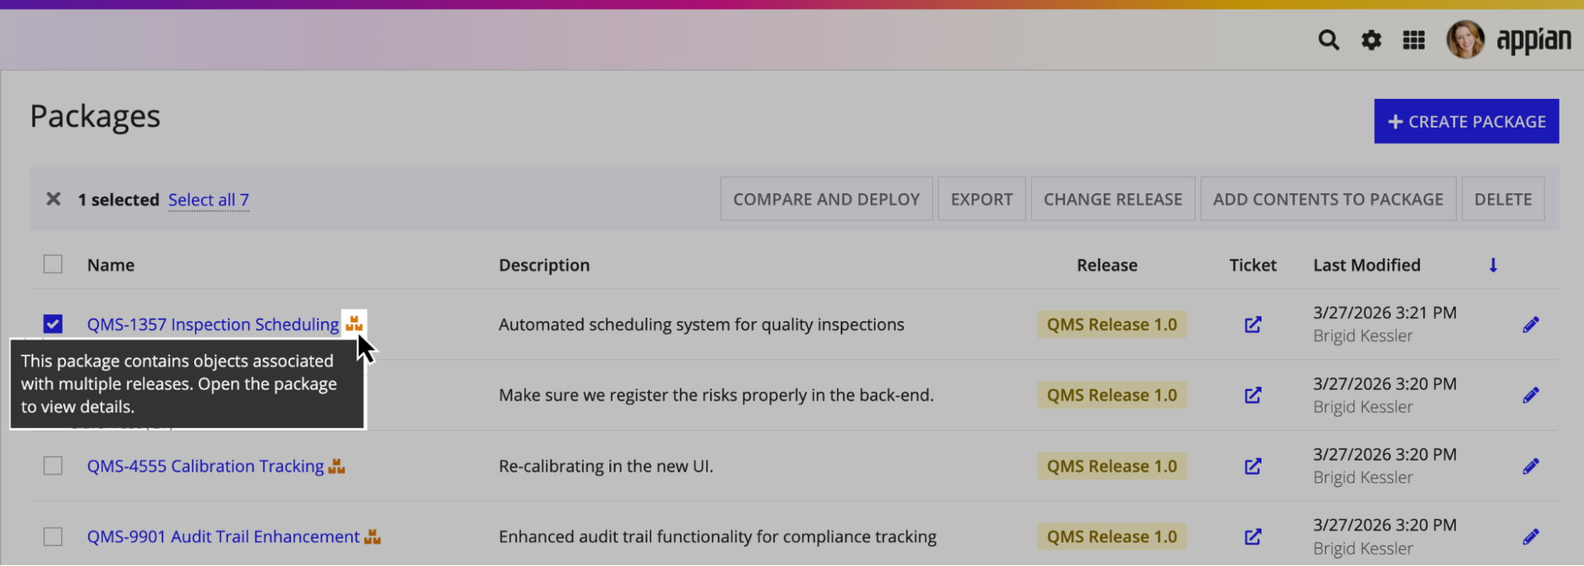Screen dimensions: 1584x566
Task: Check the QMS-9901 Audit Trail Enhancement checkbox
Action: pos(53,537)
